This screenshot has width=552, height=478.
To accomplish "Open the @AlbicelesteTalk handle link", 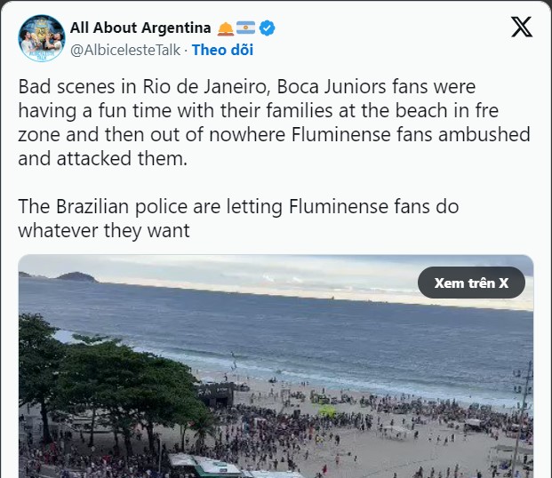I will [126, 50].
